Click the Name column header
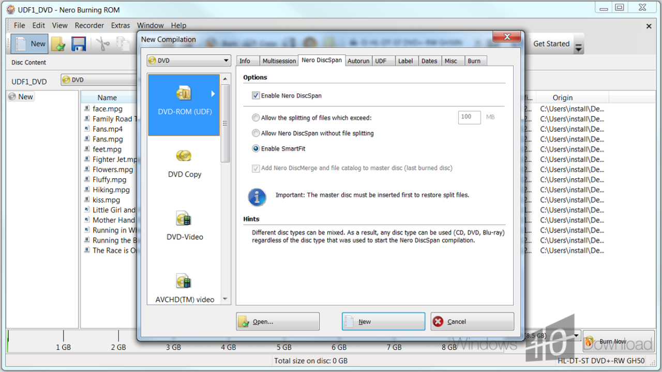Viewport: 662px width, 372px height. [107, 98]
